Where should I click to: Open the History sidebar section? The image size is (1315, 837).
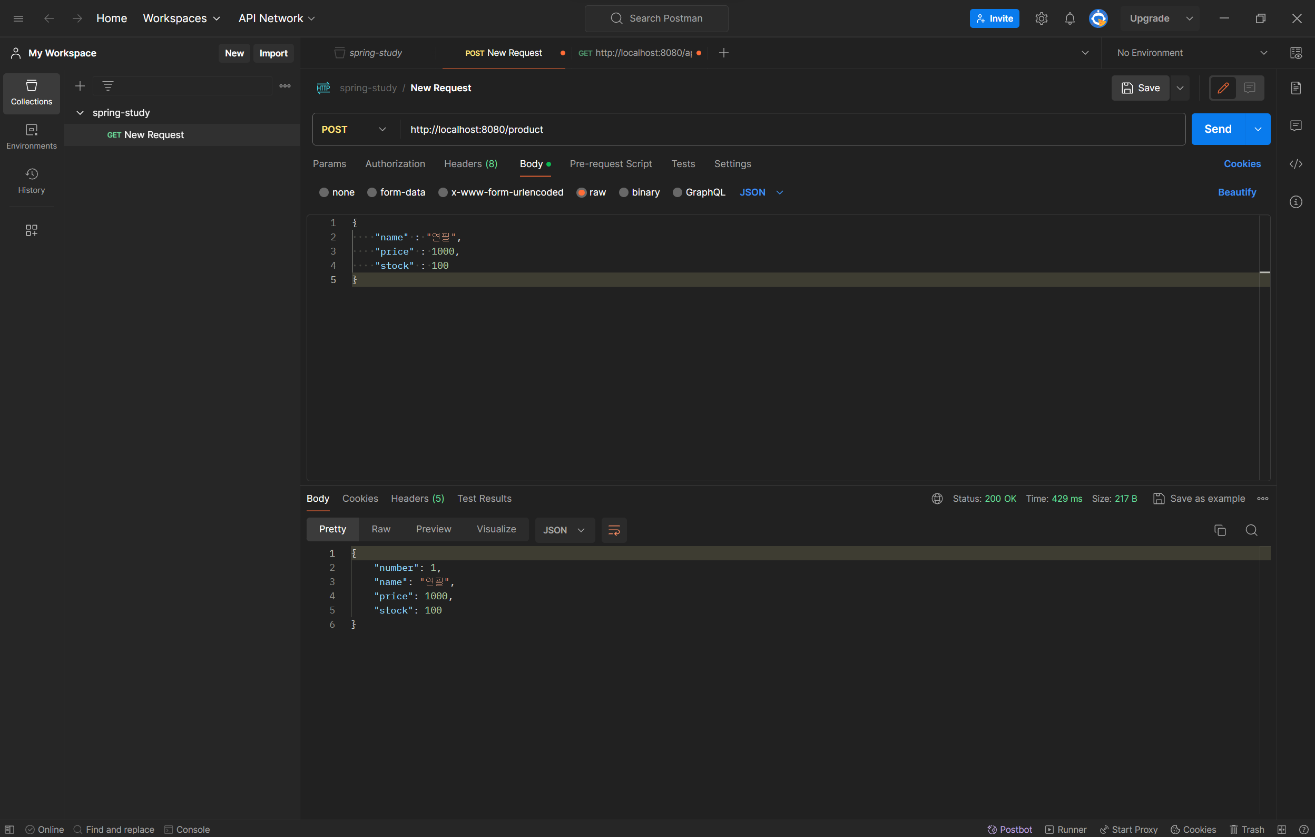click(31, 181)
